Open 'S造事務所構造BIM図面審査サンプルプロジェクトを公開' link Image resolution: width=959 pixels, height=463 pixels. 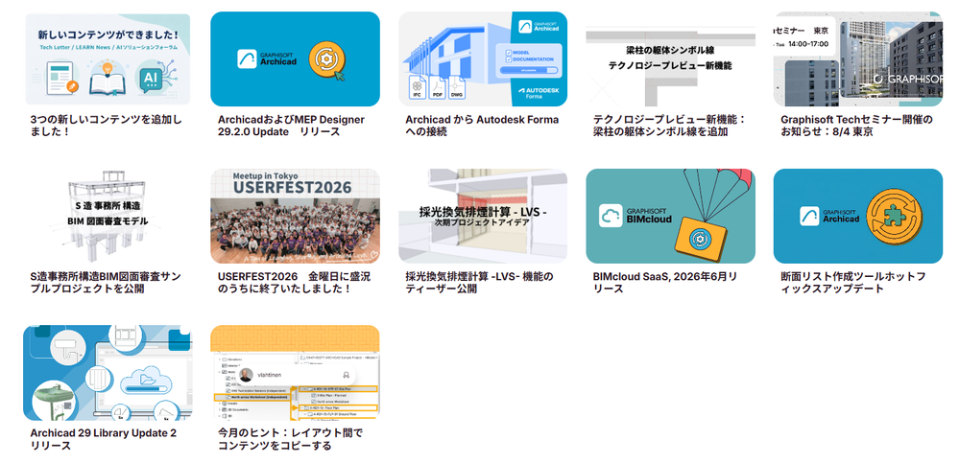coord(106,282)
